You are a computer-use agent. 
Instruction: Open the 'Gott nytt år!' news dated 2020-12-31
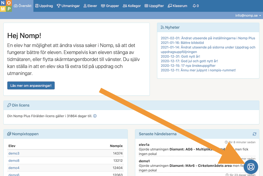point(180,56)
